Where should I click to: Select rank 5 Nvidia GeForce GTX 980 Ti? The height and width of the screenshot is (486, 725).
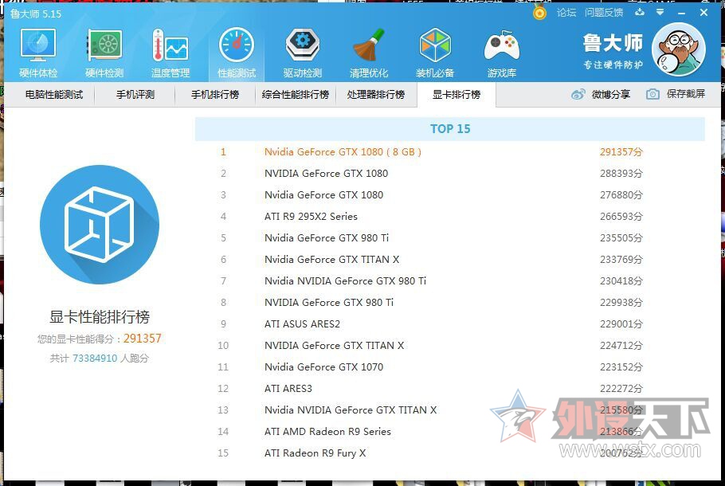(450, 237)
